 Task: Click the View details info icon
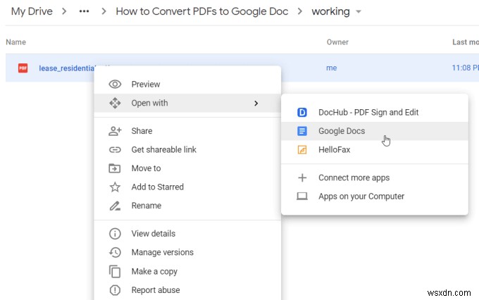point(115,234)
